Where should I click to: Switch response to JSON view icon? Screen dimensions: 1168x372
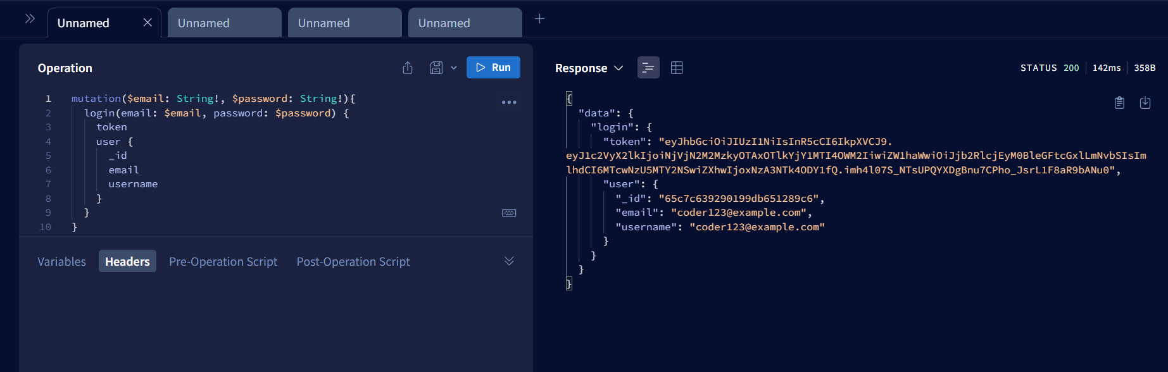click(648, 68)
